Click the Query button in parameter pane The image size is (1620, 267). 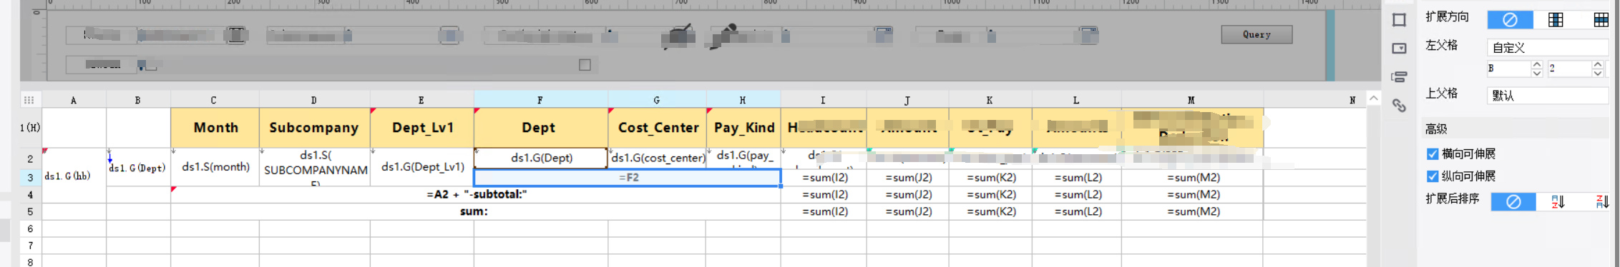1257,34
